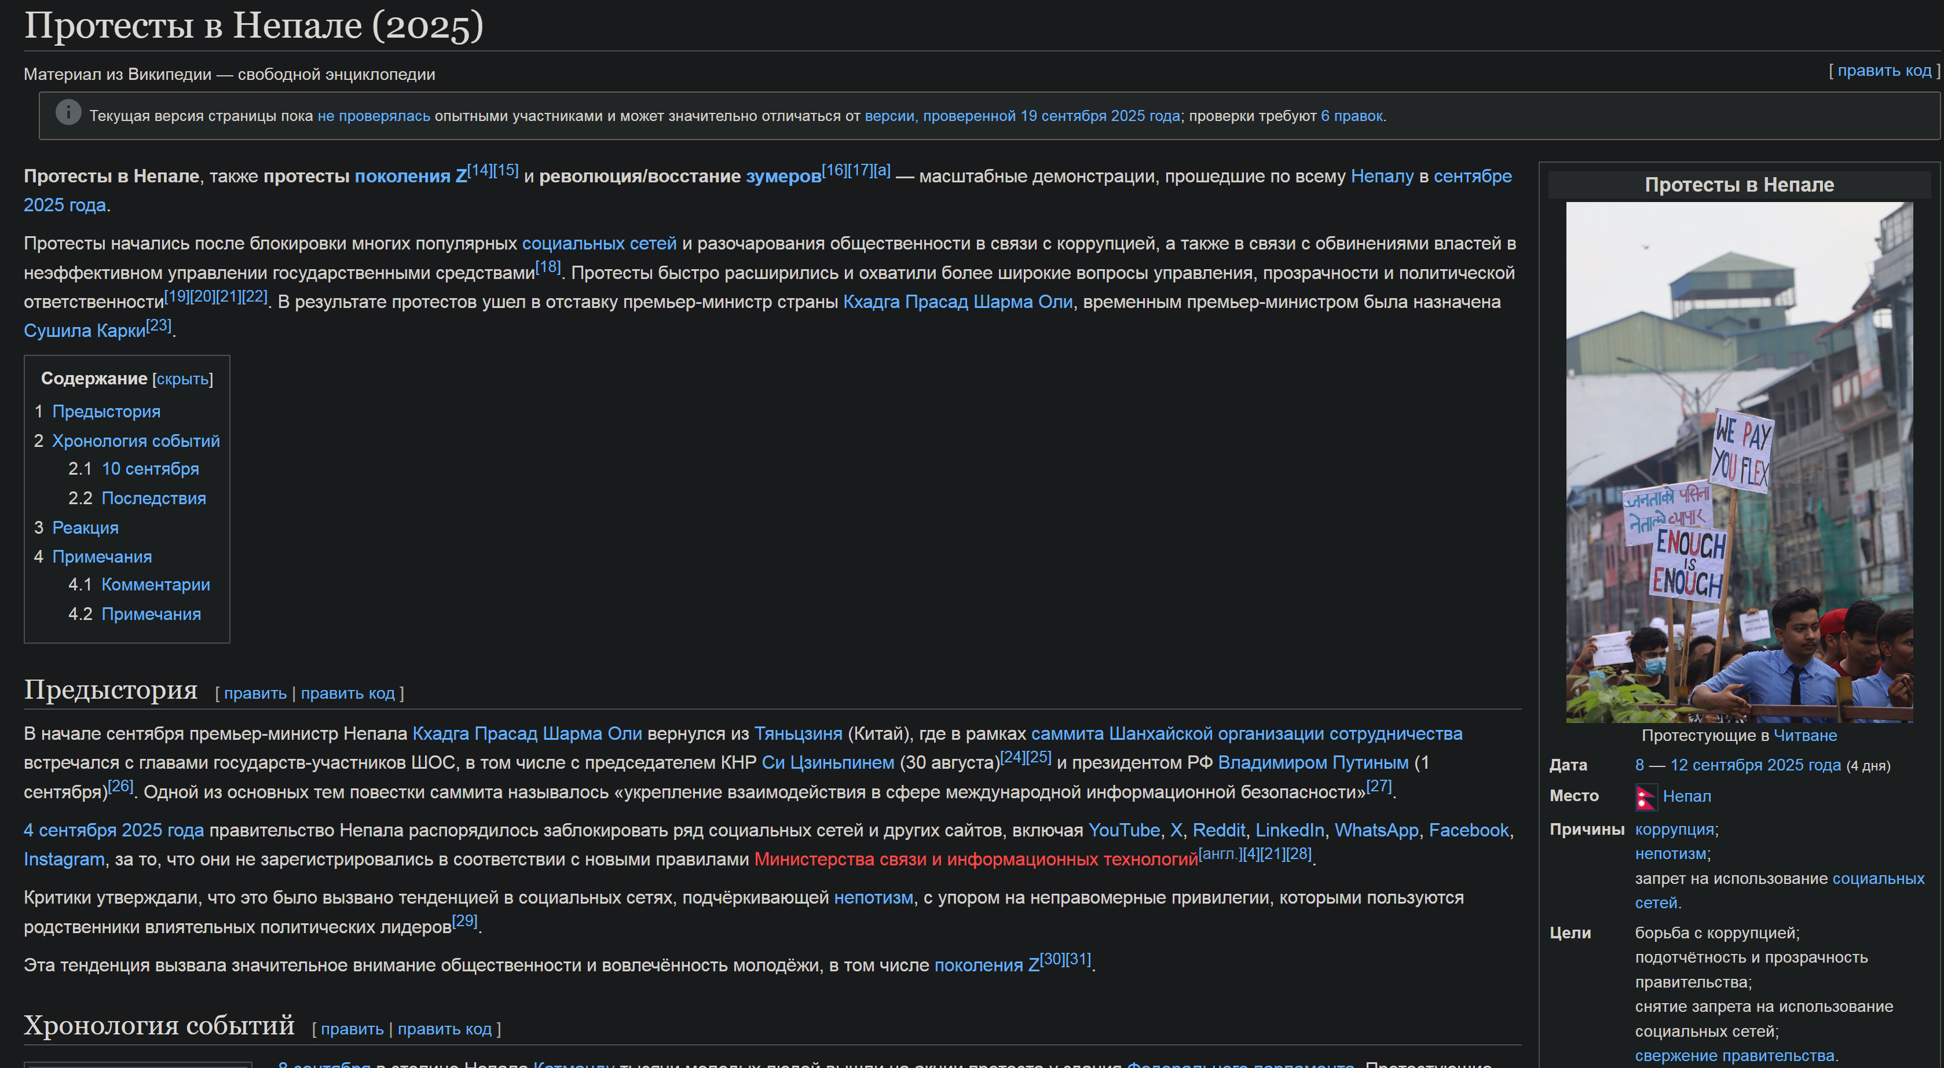
Task: Click the info icon in review notice
Action: (68, 113)
